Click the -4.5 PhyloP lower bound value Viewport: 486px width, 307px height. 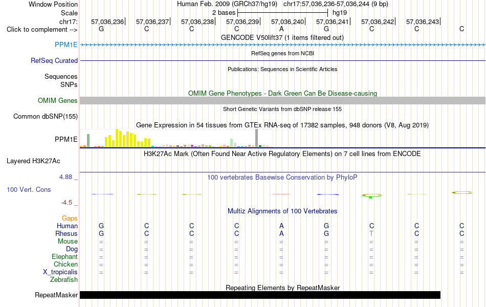[x=67, y=203]
